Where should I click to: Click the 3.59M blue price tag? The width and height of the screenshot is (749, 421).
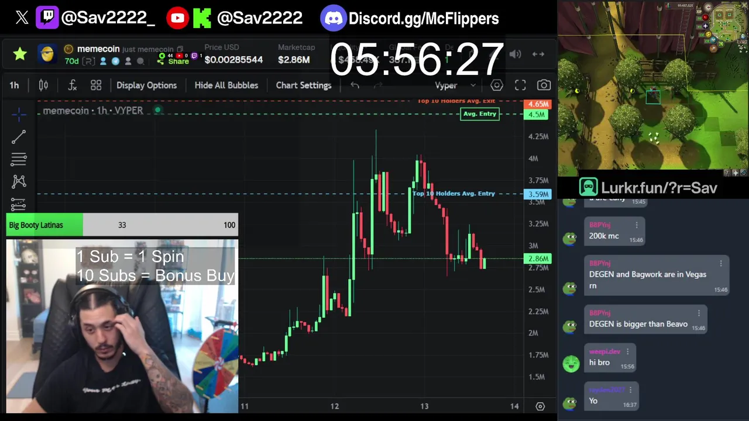click(538, 194)
